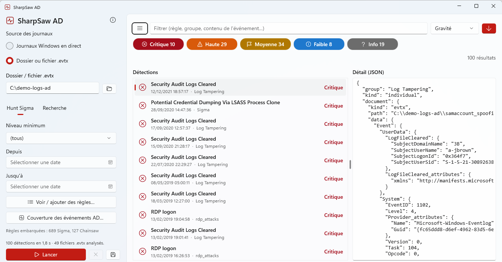Click the SharpSaw AD logo in sidebar header
The height and width of the screenshot is (262, 502).
point(10,20)
